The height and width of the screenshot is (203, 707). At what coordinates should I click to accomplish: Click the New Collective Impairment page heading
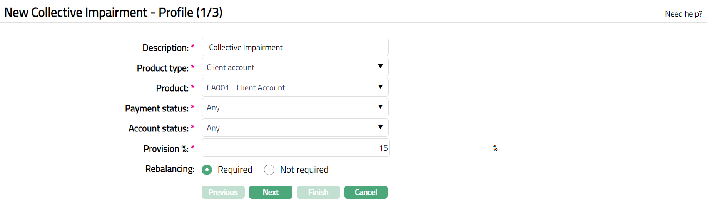coord(114,12)
